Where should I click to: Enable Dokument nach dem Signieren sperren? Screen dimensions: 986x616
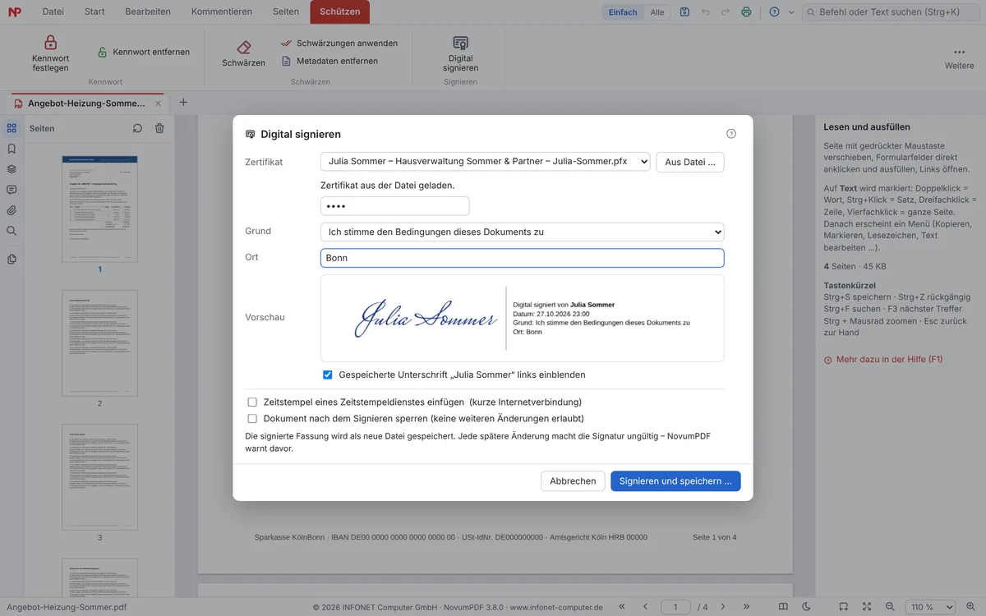coord(252,419)
